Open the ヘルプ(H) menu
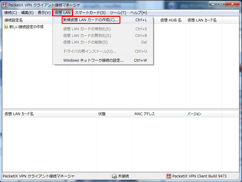This screenshot has width=242, height=182. (138, 13)
